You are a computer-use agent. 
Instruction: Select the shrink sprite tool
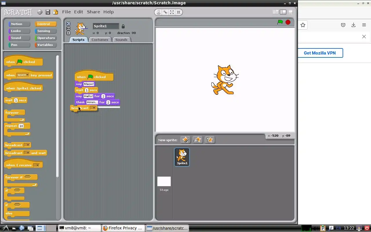(x=179, y=12)
